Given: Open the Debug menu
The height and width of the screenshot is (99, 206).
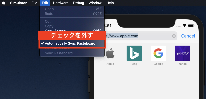Looking at the screenshot, I should [x=79, y=3].
